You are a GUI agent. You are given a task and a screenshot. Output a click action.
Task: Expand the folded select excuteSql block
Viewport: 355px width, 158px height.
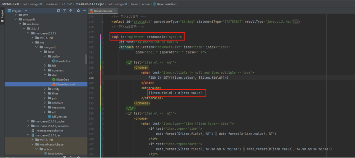[x=103, y=22]
